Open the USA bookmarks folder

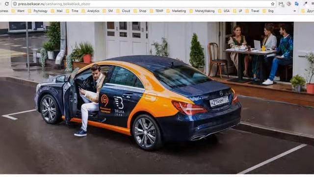coord(224,11)
